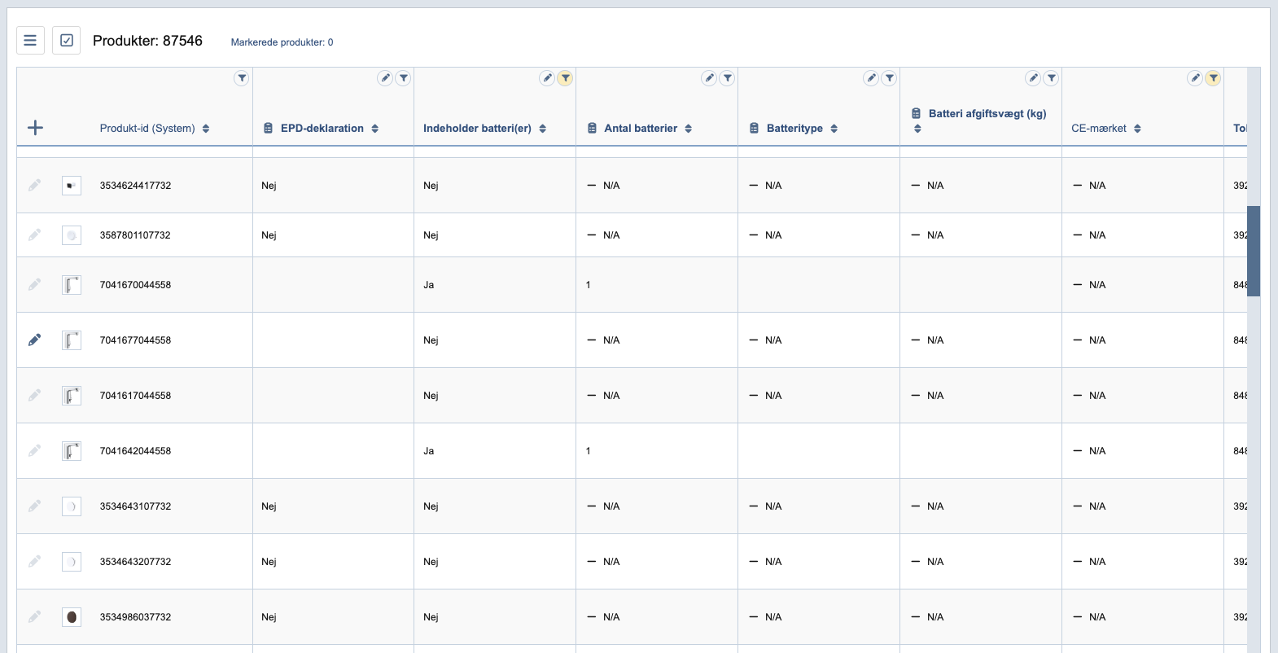Select product id 7041677044558 cell
This screenshot has width=1278, height=653.
pos(135,340)
